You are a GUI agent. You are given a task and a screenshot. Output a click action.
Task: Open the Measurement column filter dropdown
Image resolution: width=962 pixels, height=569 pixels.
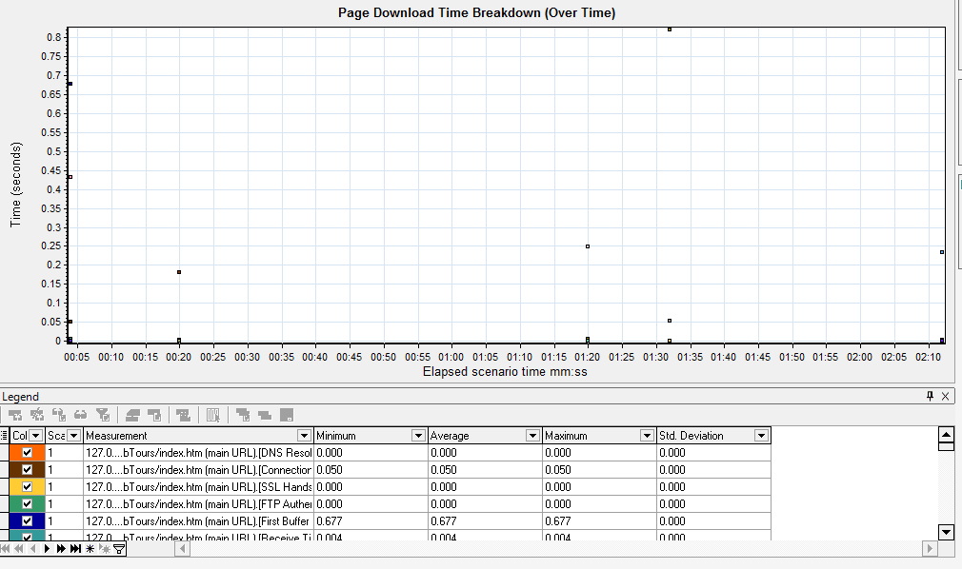tap(304, 436)
